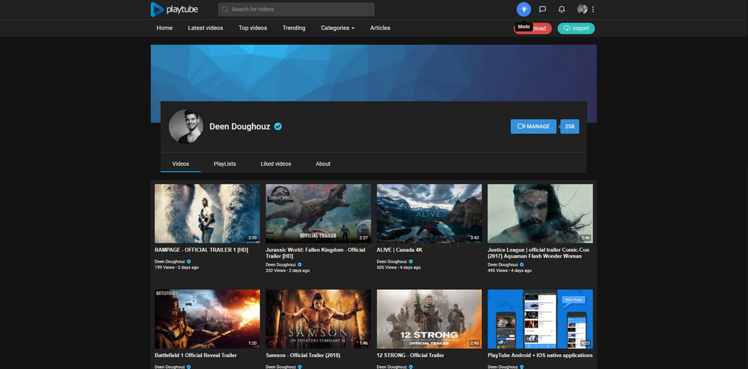Click the Mode tooltip label
748x369 pixels.
pyautogui.click(x=524, y=27)
